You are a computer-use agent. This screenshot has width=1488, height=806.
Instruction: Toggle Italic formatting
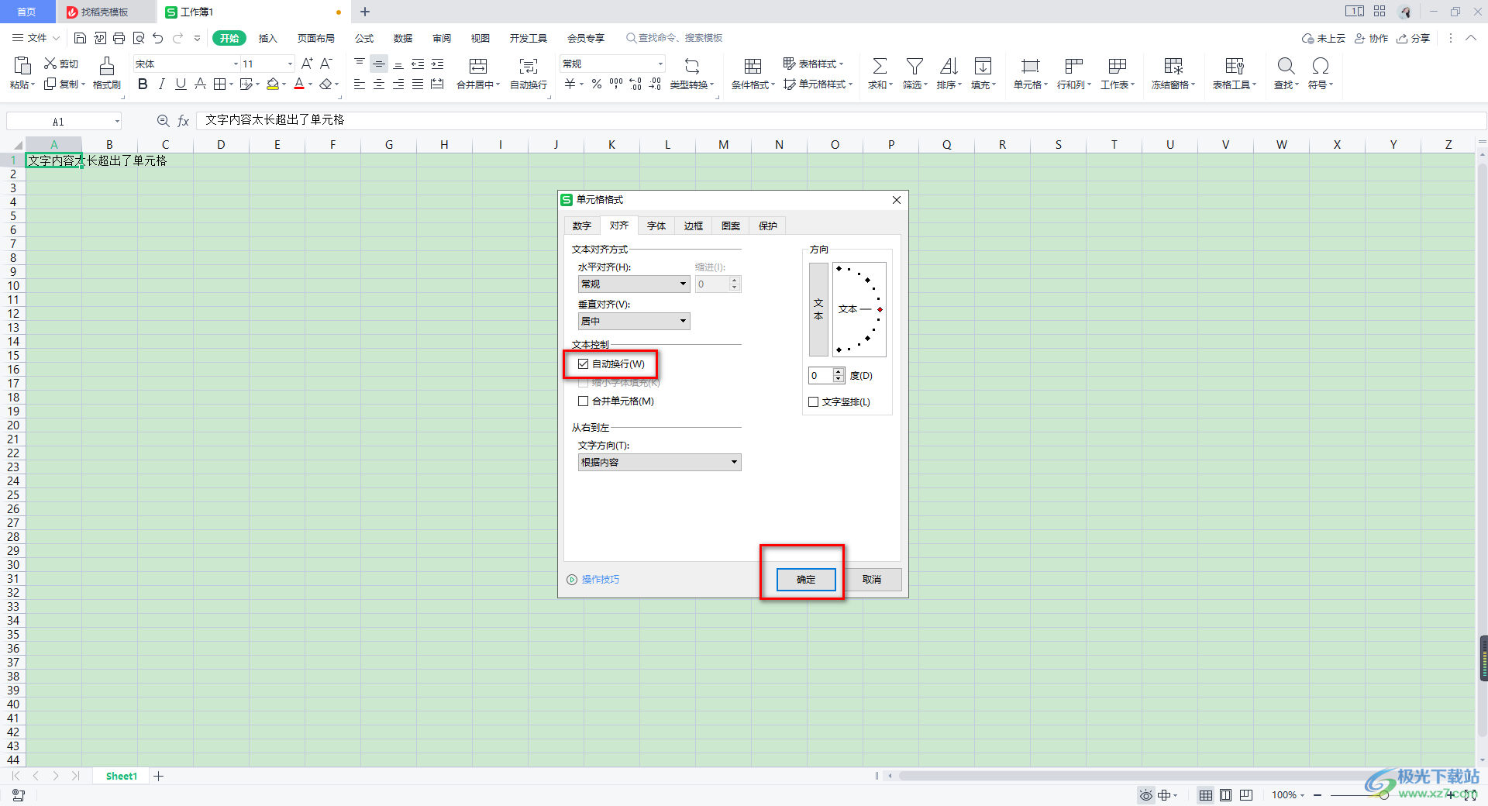(x=161, y=84)
